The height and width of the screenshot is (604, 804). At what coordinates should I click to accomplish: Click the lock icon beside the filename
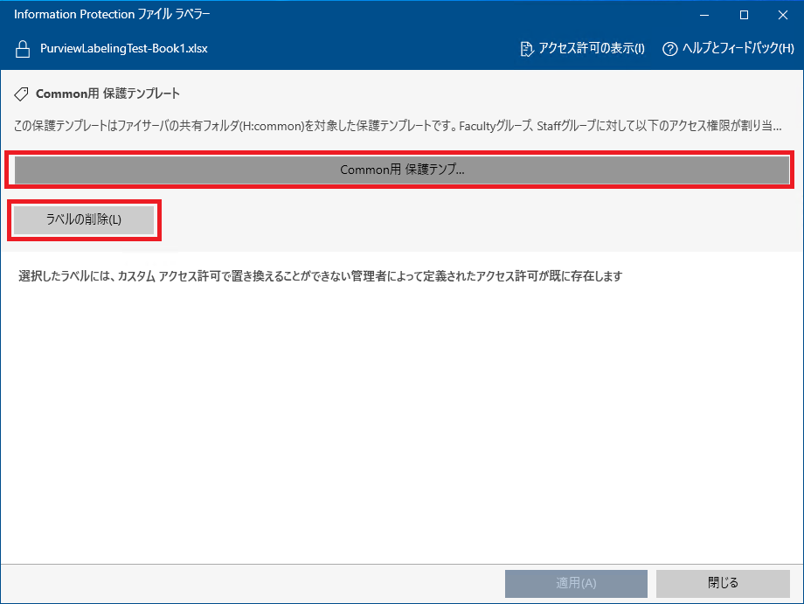(x=24, y=49)
